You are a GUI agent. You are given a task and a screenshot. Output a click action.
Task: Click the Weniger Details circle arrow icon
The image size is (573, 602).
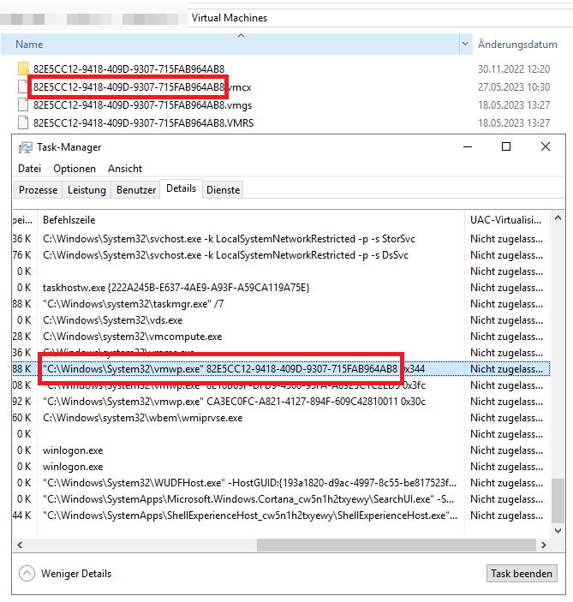coord(27,574)
